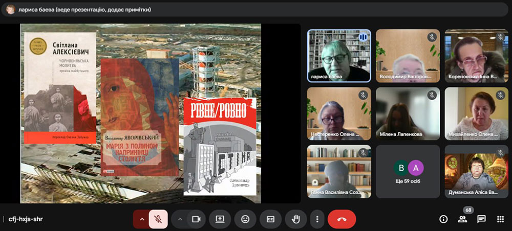Open the chat panel icon

coord(481,219)
